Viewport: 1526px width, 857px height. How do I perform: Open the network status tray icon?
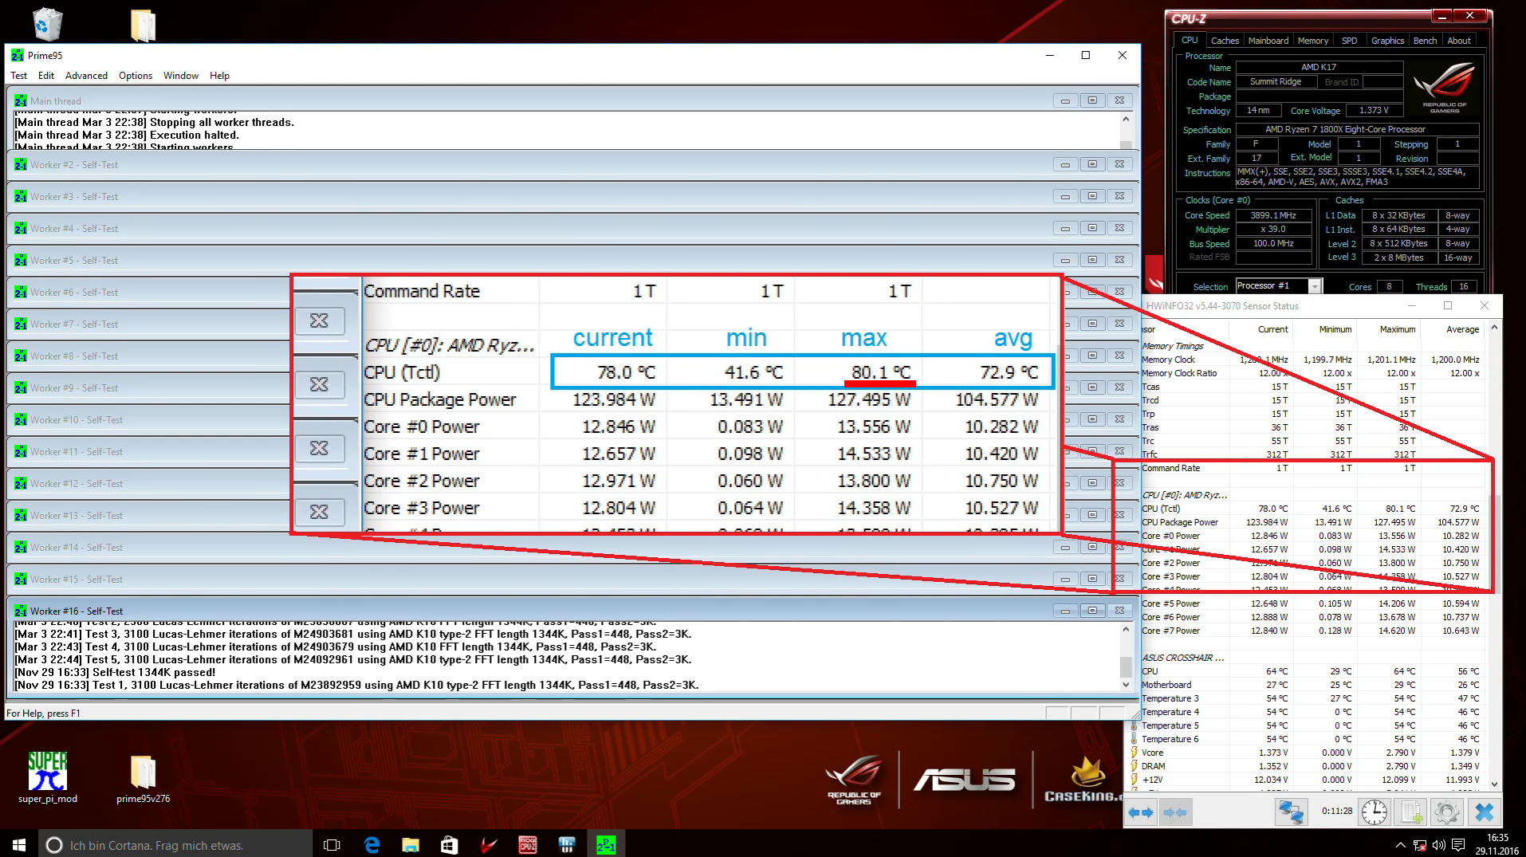(x=1420, y=845)
